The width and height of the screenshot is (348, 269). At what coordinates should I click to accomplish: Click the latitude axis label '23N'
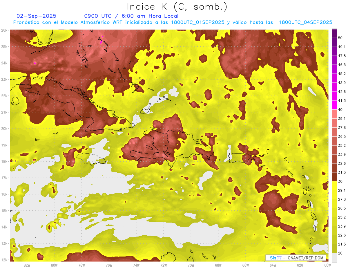coord(4,80)
